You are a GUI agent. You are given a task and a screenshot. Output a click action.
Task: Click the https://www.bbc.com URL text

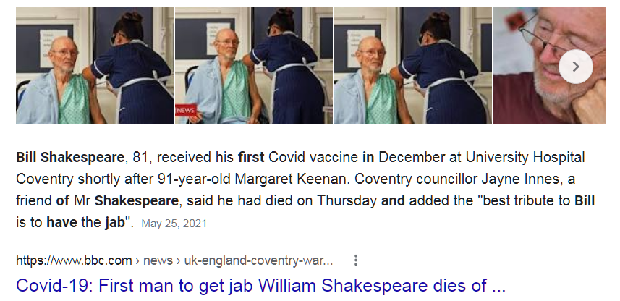tap(74, 260)
